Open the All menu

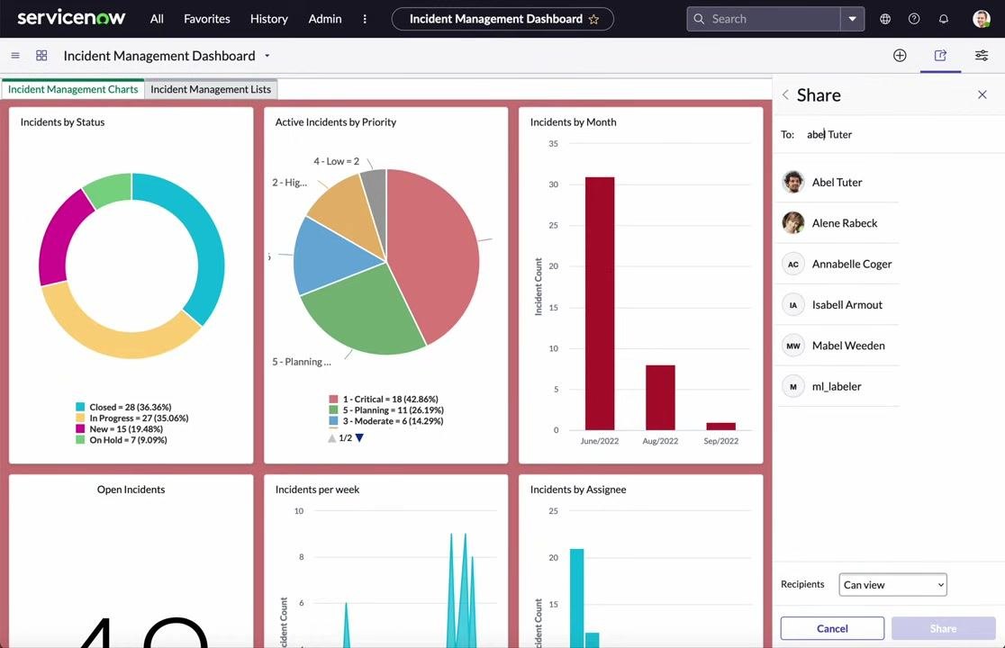157,19
